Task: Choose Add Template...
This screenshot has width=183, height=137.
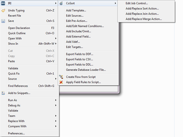Action: (89, 11)
